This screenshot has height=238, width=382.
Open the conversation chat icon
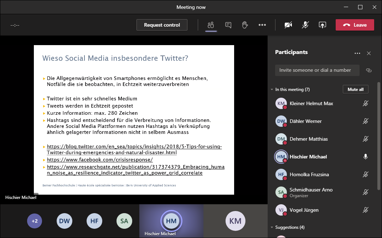(228, 25)
